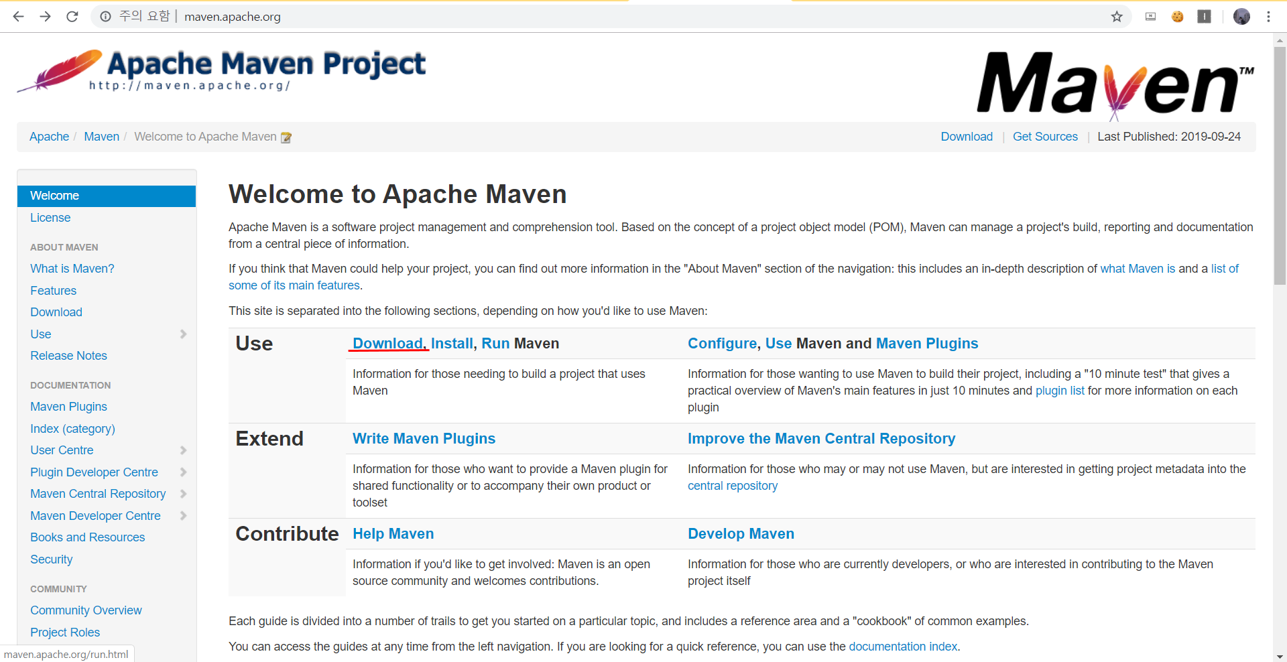Viewport: 1287px width, 662px height.
Task: Open the cast/media extension icon
Action: coord(1151,17)
